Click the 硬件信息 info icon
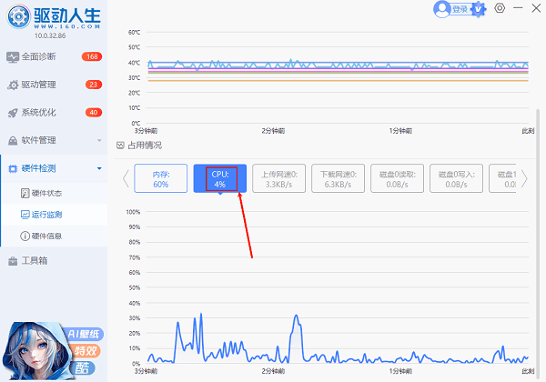 tap(25, 236)
